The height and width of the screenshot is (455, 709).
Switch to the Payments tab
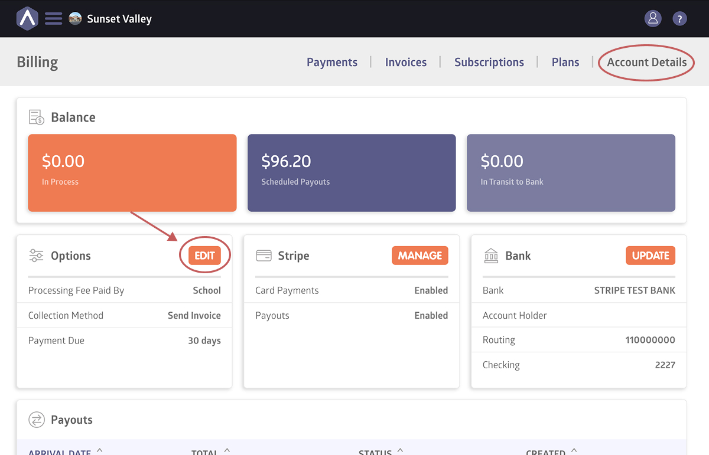click(x=332, y=62)
